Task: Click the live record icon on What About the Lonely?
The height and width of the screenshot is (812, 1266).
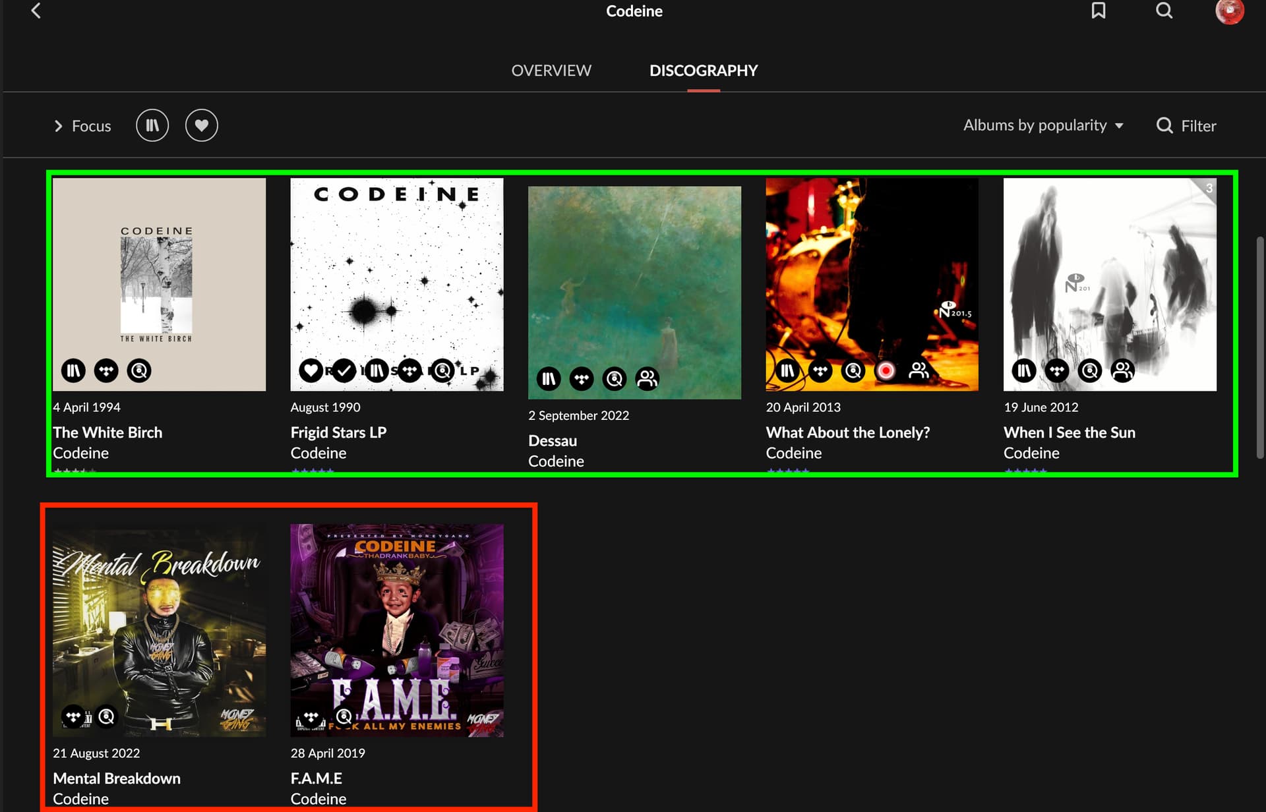Action: click(x=886, y=370)
